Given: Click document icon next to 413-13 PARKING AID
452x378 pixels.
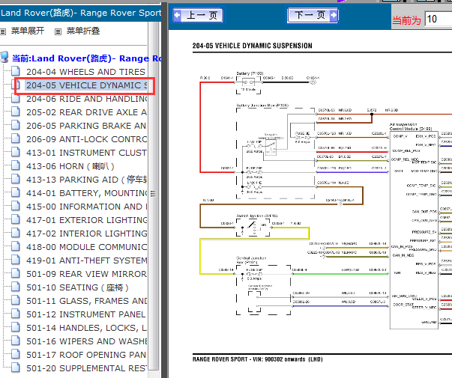Looking at the screenshot, I should 16,179.
